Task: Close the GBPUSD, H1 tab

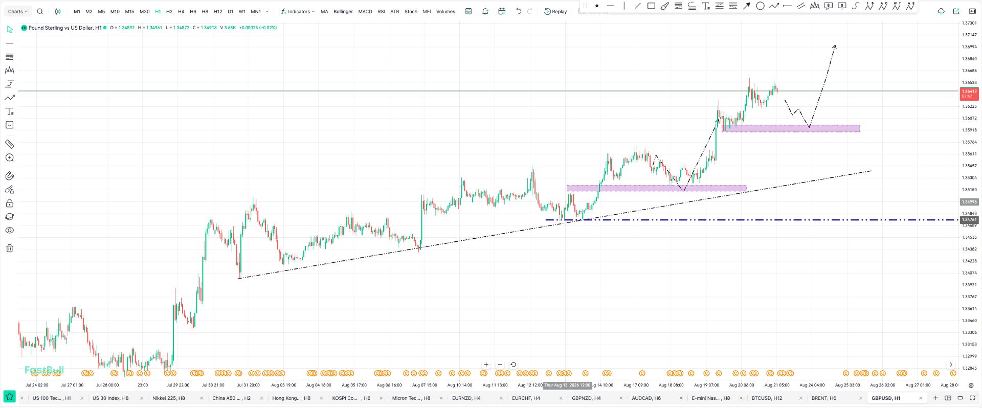Action: [x=921, y=398]
